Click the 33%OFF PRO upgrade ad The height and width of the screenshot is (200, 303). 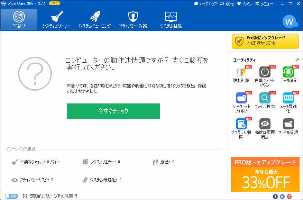pyautogui.click(x=265, y=174)
